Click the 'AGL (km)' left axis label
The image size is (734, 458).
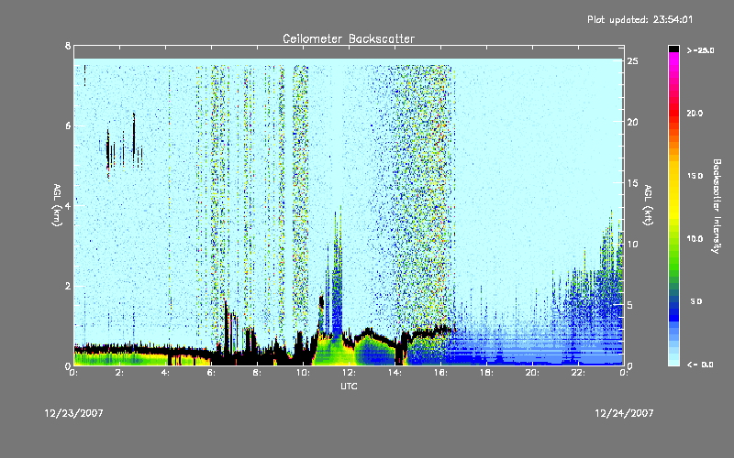pos(57,205)
